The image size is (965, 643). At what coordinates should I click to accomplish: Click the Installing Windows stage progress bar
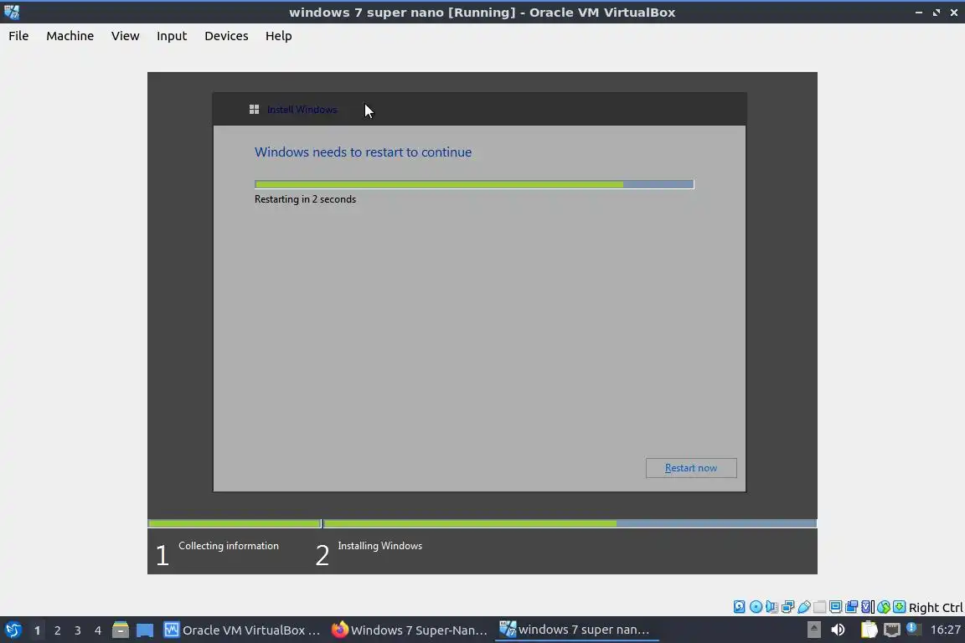pos(570,523)
